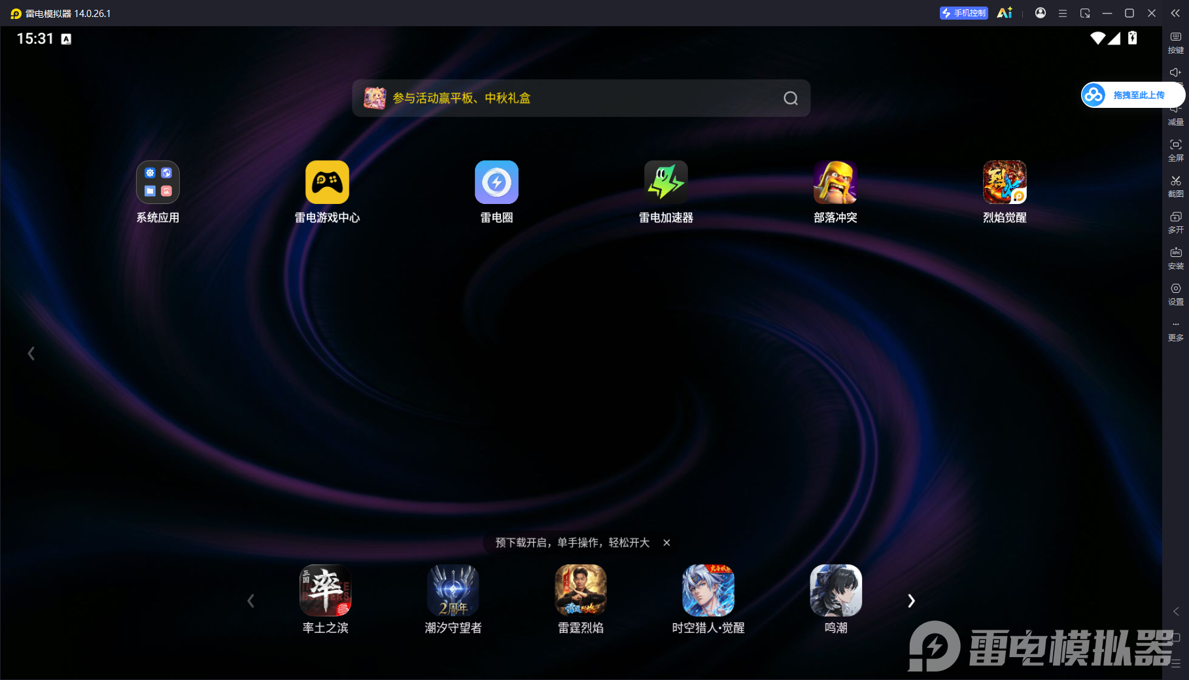Click the battery charging status icon
This screenshot has height=680, width=1189.
(x=1132, y=39)
